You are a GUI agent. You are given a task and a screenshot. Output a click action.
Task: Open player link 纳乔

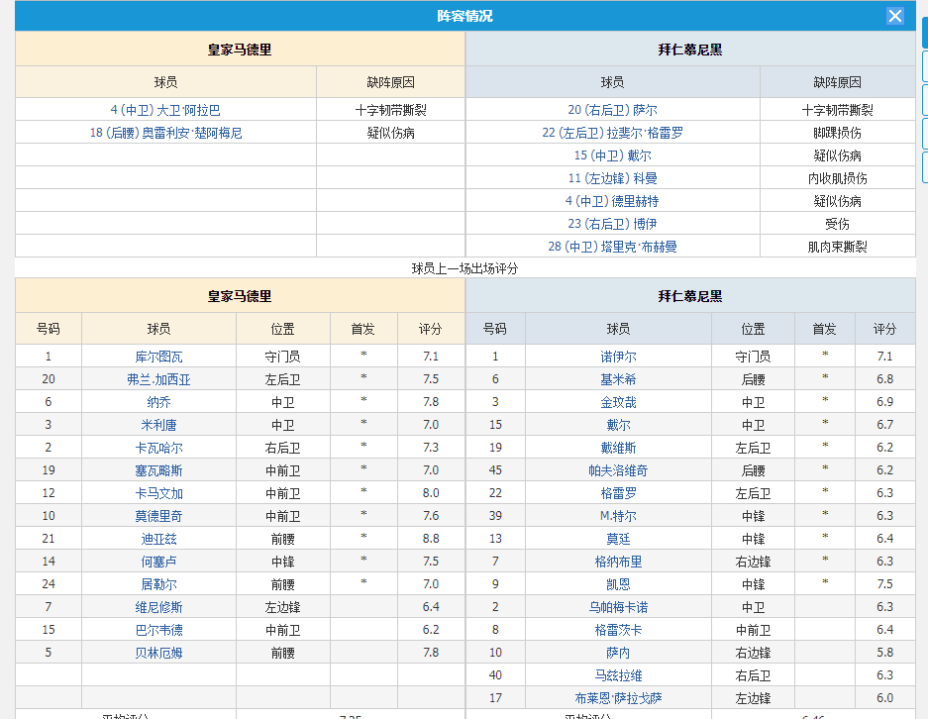158,402
